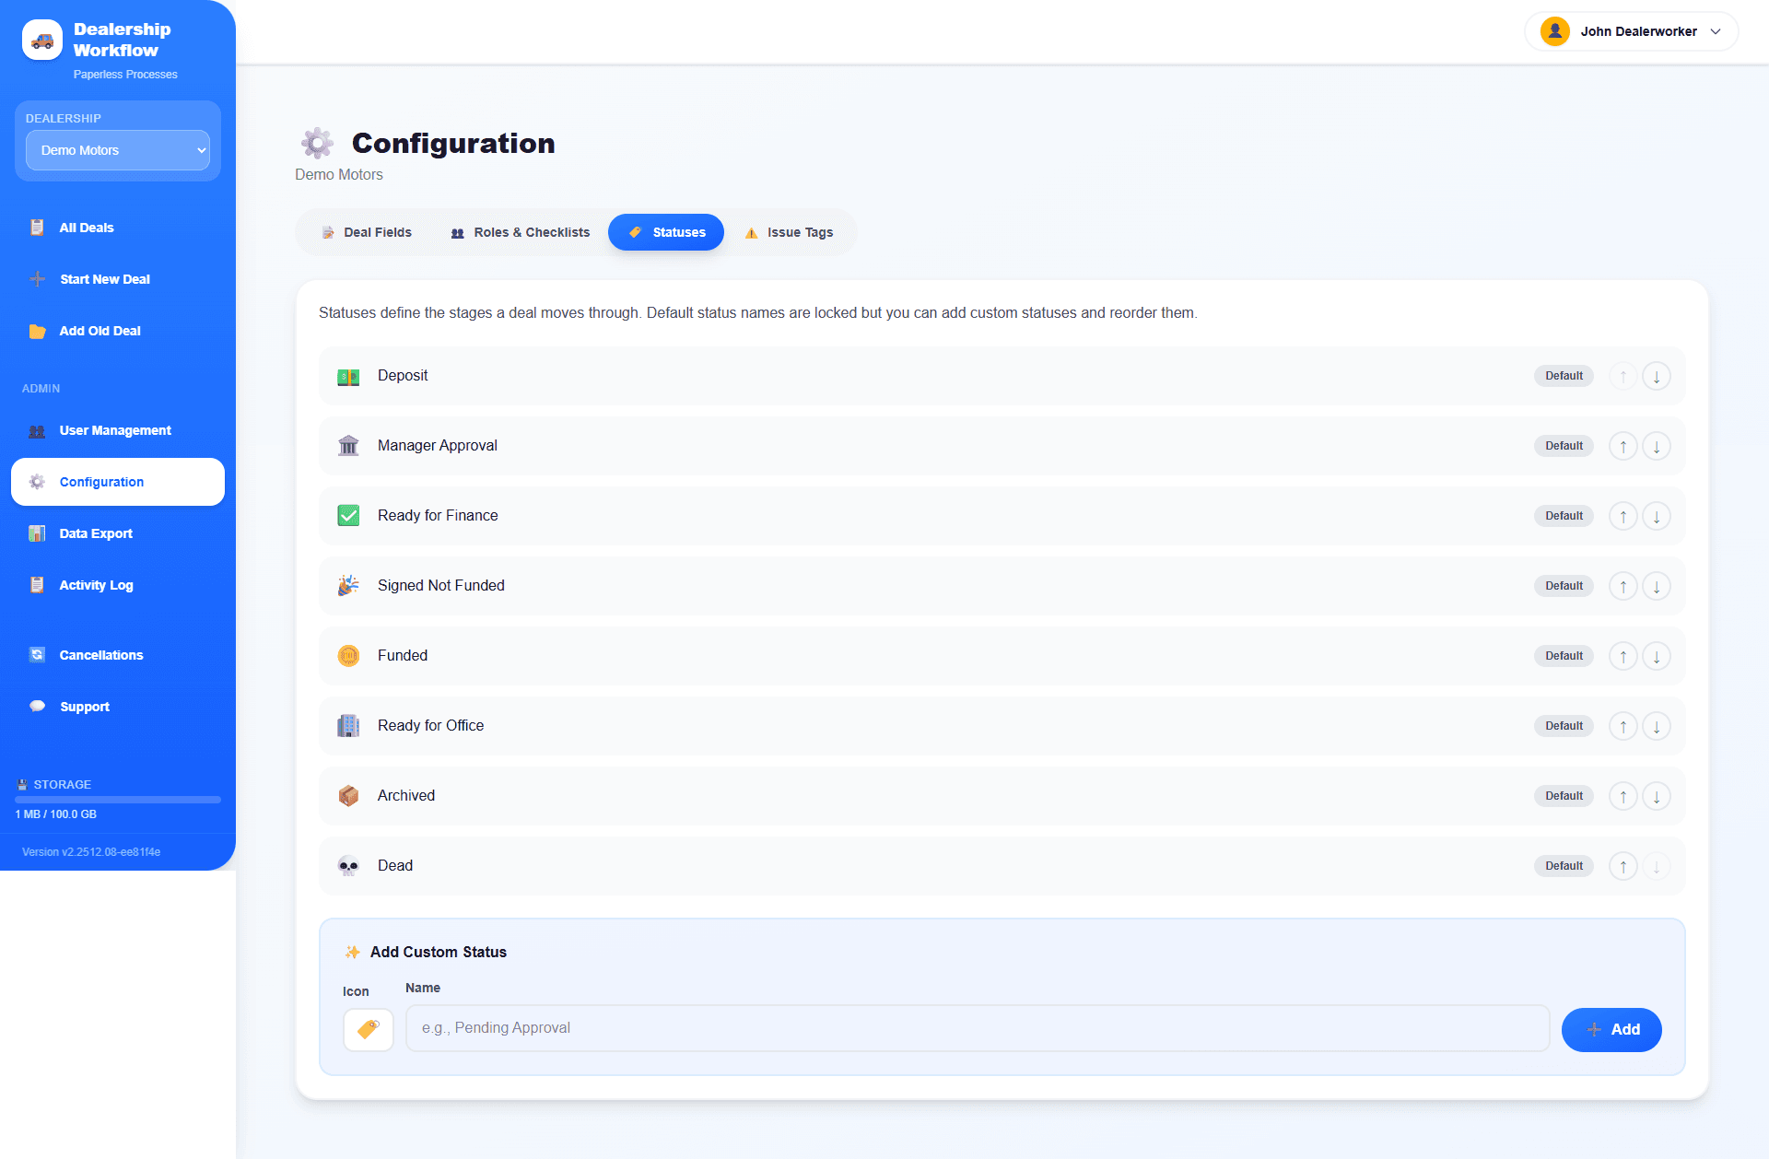Open the icon picker for the new custom status
The image size is (1769, 1159).
(368, 1029)
